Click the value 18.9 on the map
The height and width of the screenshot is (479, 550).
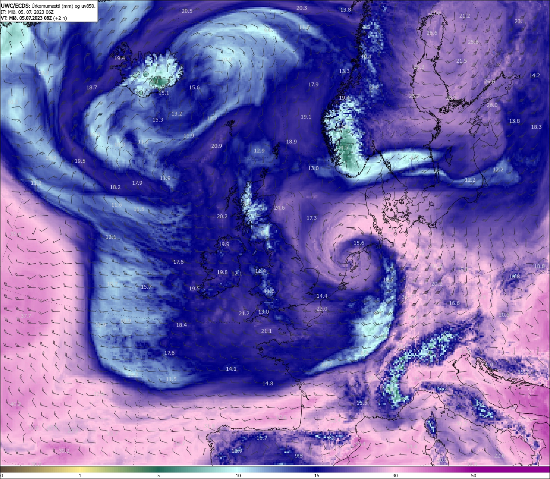click(x=291, y=142)
